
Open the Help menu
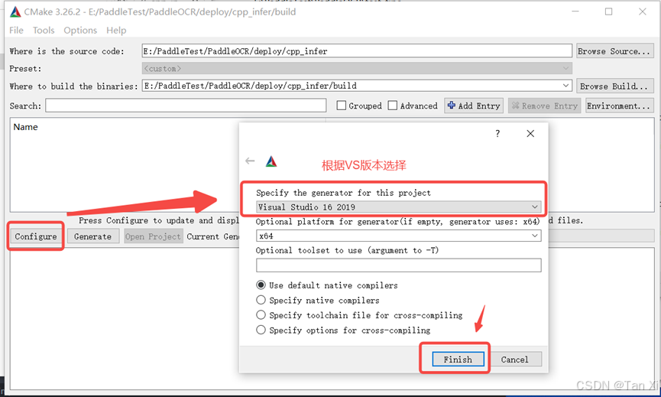coord(116,31)
